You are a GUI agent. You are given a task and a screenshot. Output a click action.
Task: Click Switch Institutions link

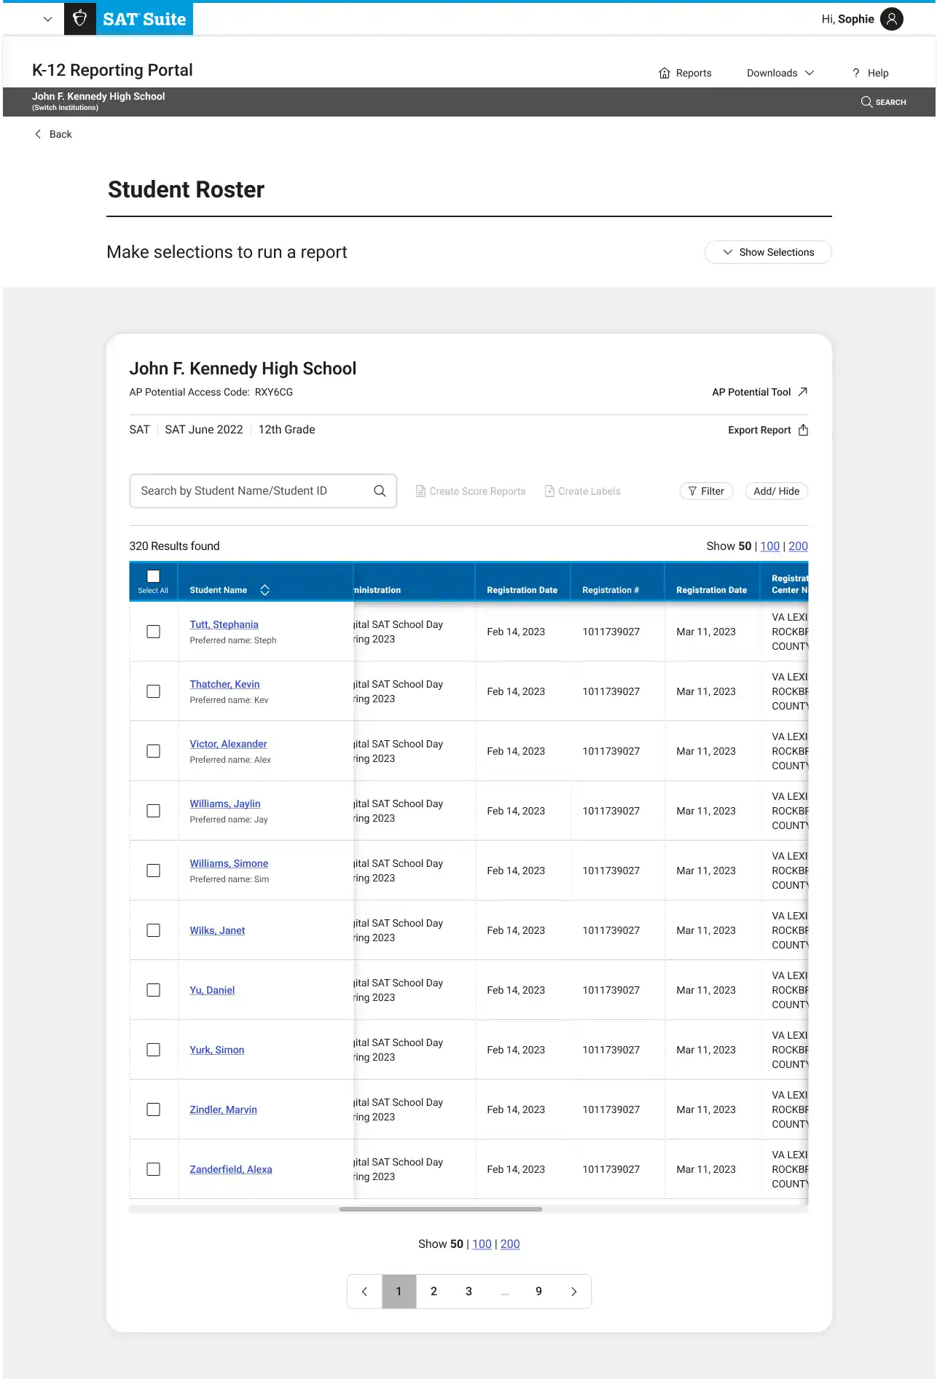(65, 108)
